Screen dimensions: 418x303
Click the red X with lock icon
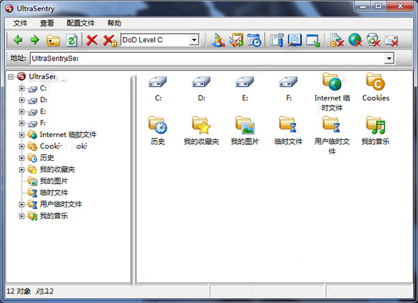[110, 40]
